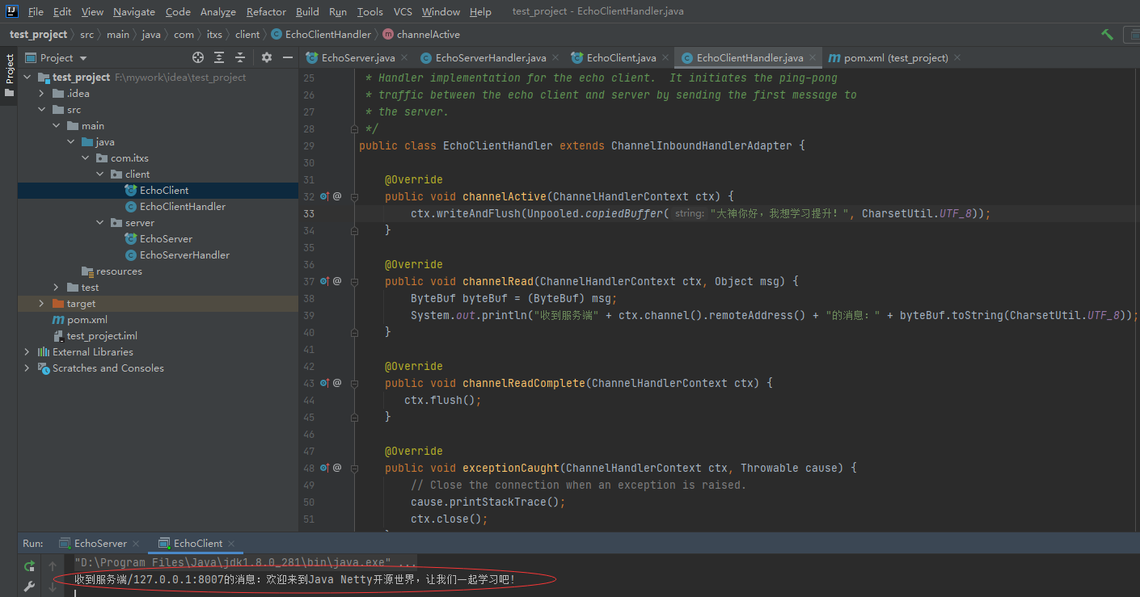This screenshot has width=1140, height=597.
Task: Click test_project in the breadcrumb bar
Action: [39, 35]
